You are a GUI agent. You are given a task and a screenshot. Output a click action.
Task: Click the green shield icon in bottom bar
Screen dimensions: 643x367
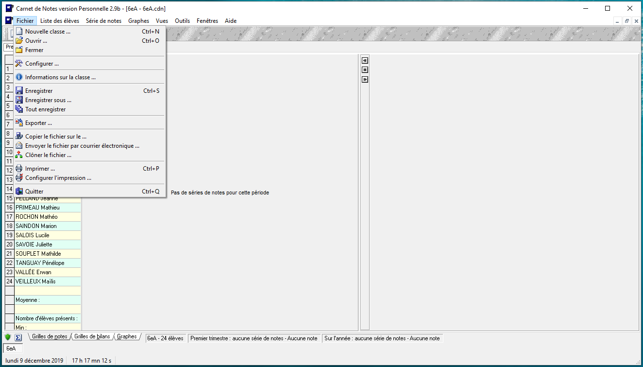pyautogui.click(x=8, y=337)
